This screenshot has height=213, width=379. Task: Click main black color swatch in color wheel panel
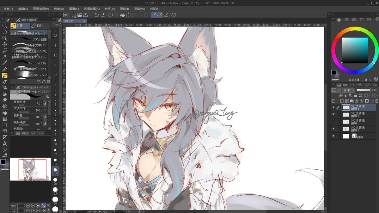point(333,72)
